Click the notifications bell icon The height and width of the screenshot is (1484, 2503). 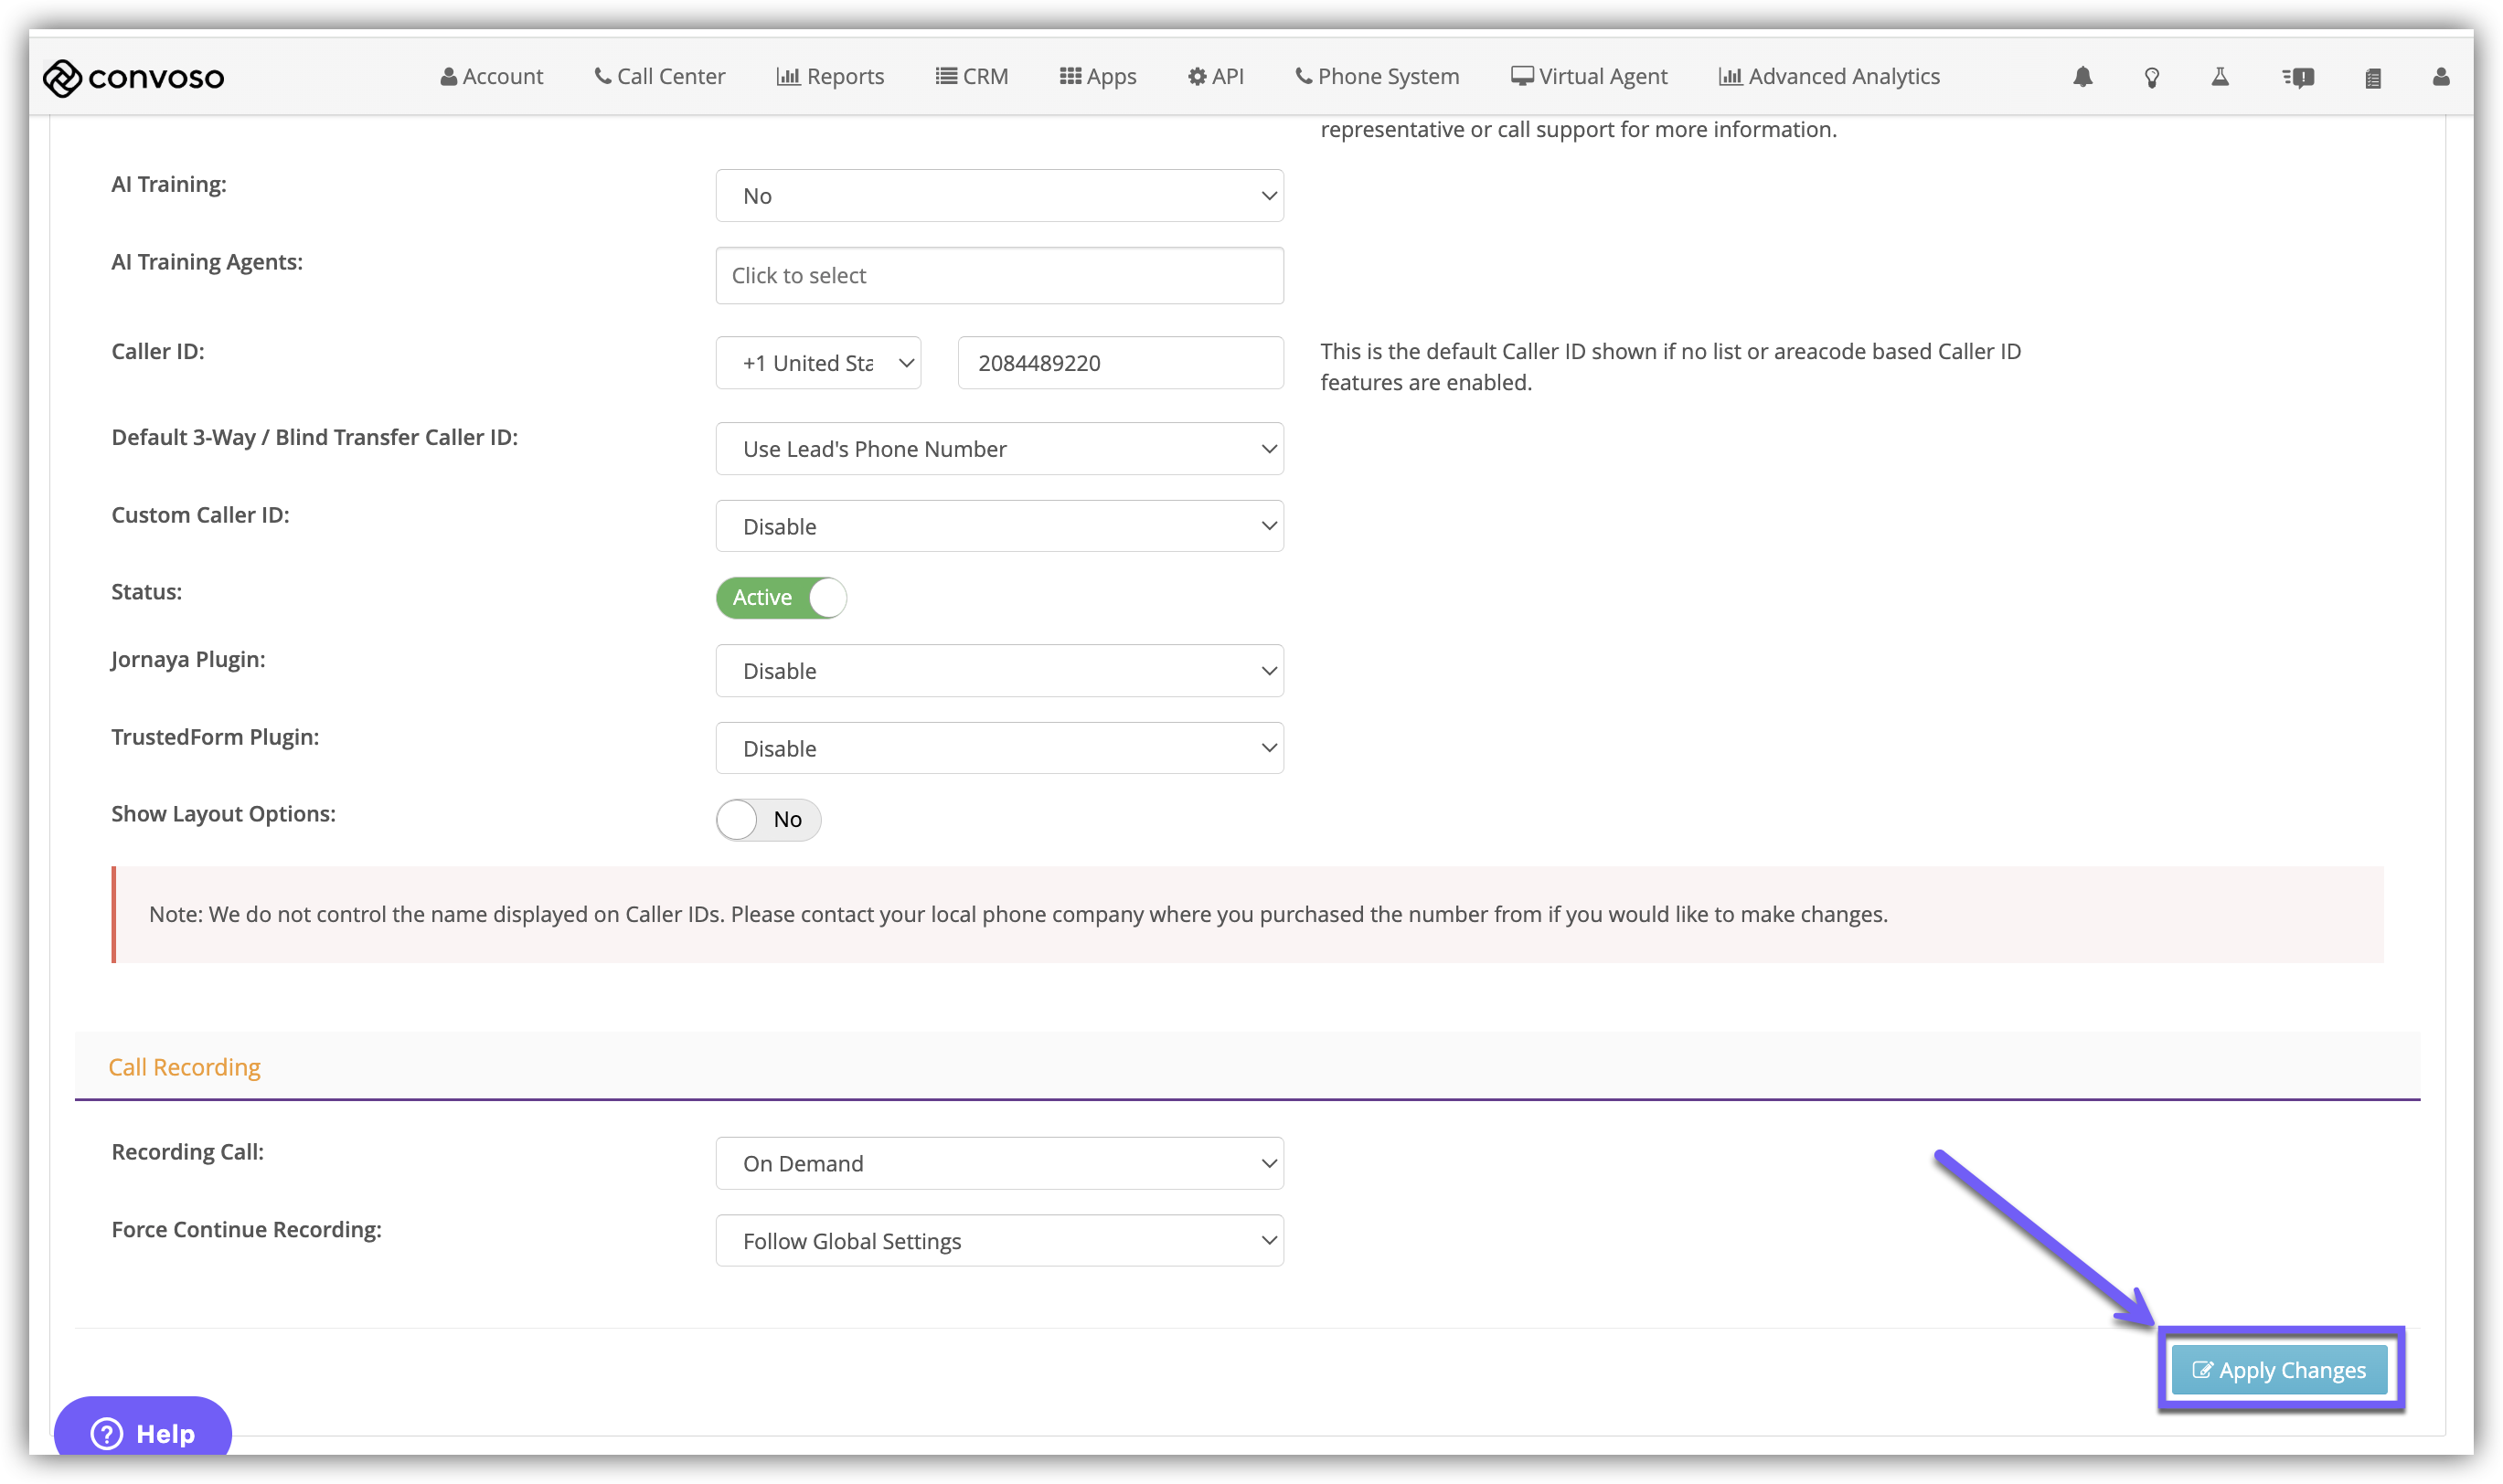(x=2082, y=77)
